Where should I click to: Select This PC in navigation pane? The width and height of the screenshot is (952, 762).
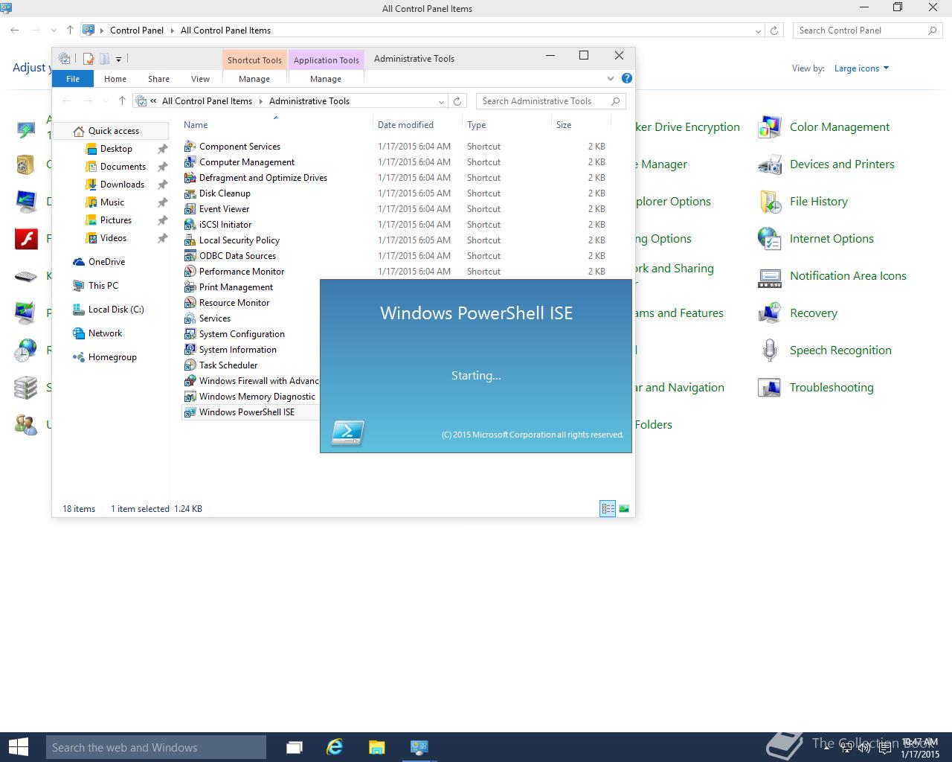103,286
